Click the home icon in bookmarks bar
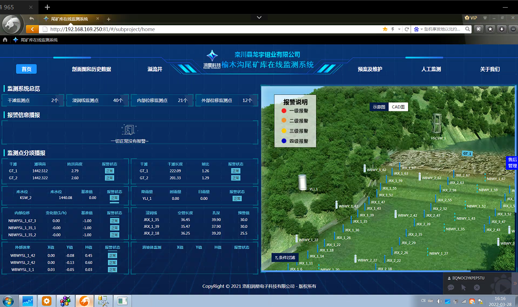The image size is (518, 307). (x=5, y=40)
